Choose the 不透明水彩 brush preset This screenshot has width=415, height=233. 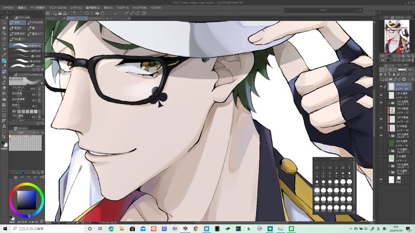coord(25,46)
